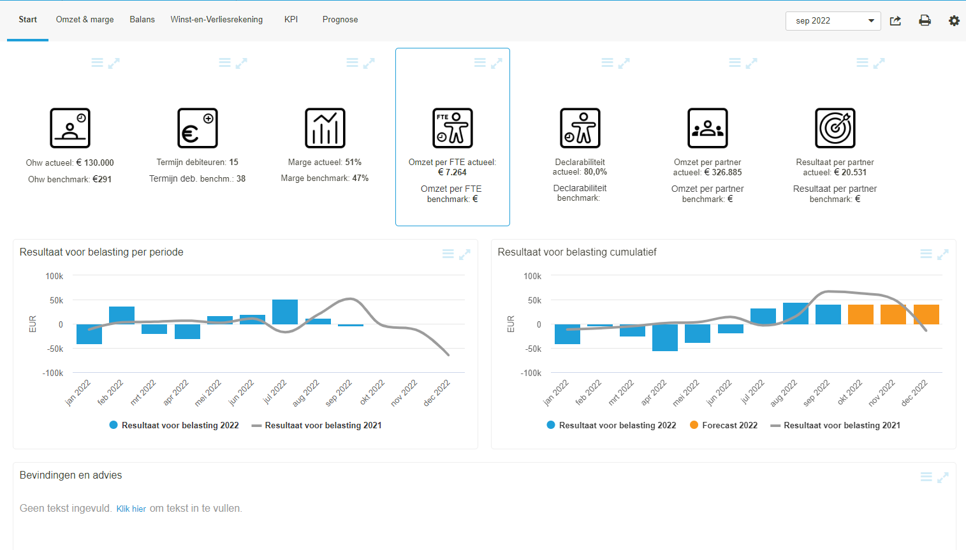The image size is (966, 550).
Task: Click the share/export icon in the toolbar
Action: pyautogui.click(x=895, y=20)
